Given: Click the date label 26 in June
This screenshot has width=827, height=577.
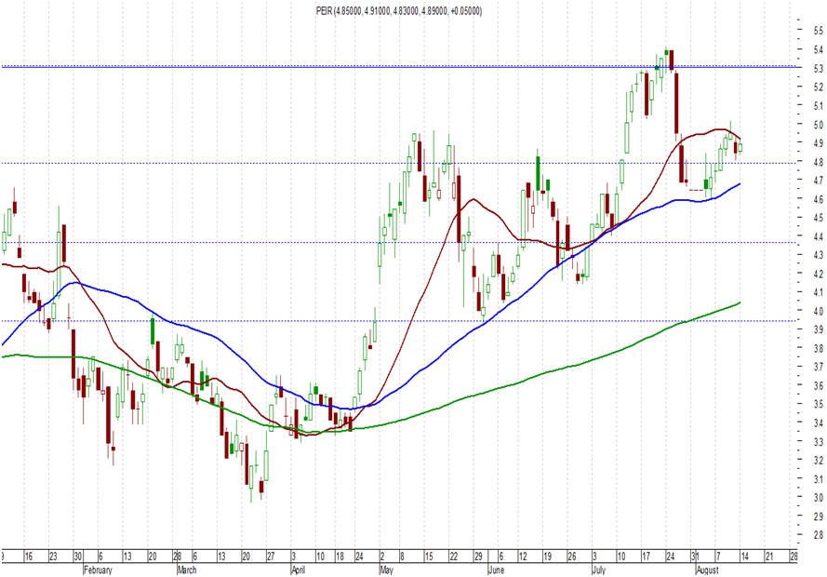Looking at the screenshot, I should coord(572,557).
